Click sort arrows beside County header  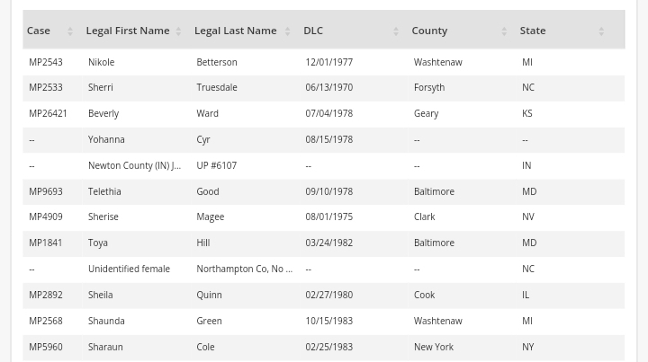tap(504, 31)
